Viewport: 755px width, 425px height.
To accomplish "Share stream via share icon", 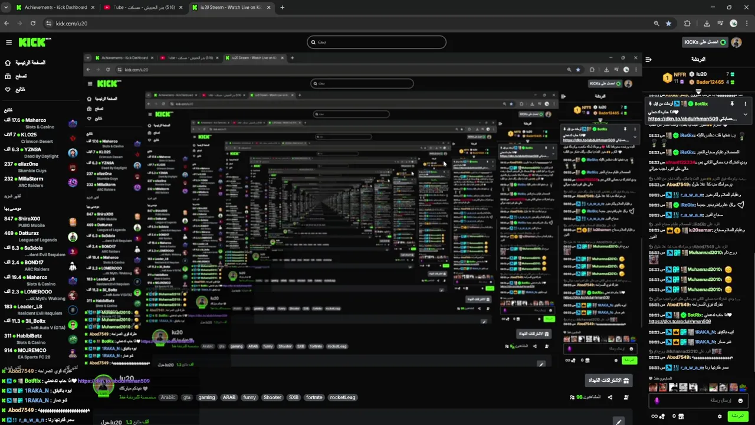I will [x=610, y=397].
